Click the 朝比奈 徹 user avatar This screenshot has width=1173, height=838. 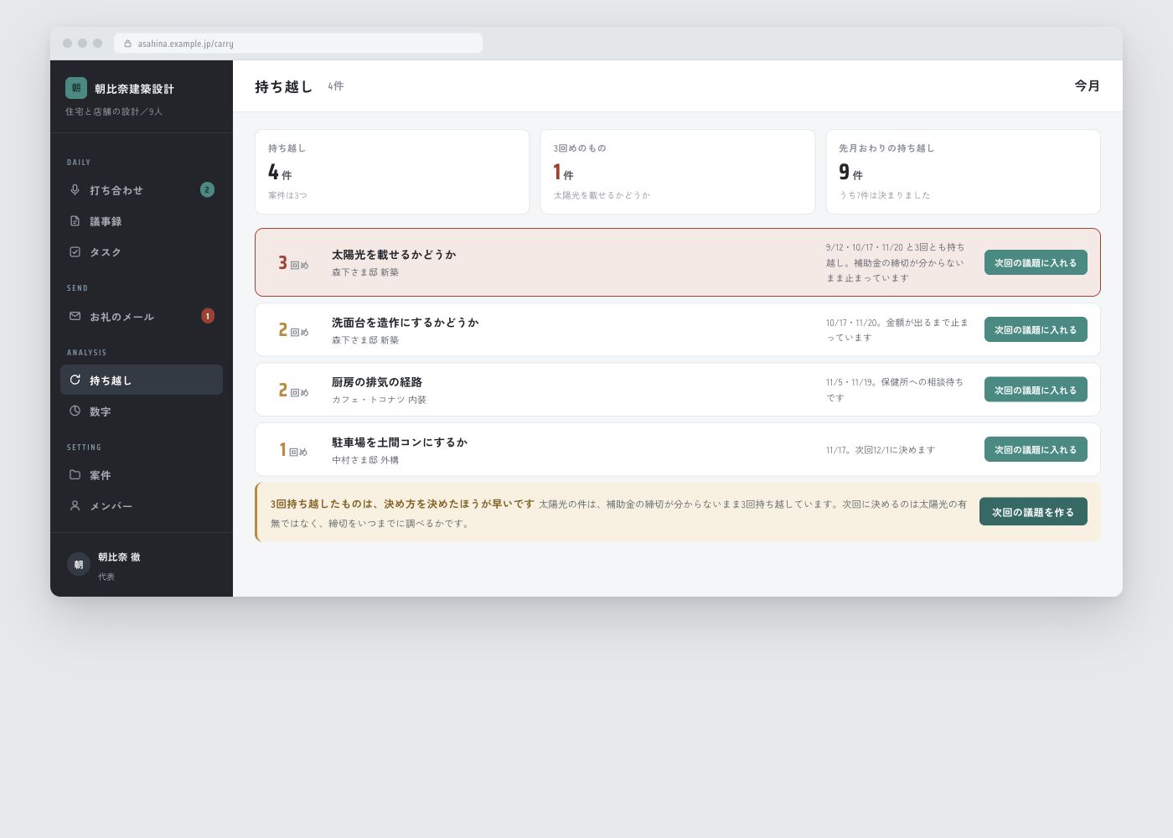pos(79,564)
